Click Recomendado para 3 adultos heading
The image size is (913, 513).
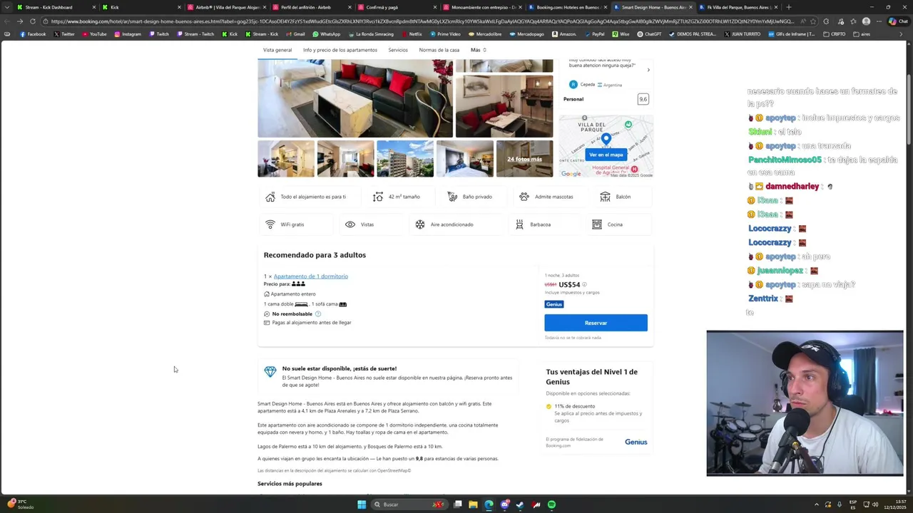point(315,255)
